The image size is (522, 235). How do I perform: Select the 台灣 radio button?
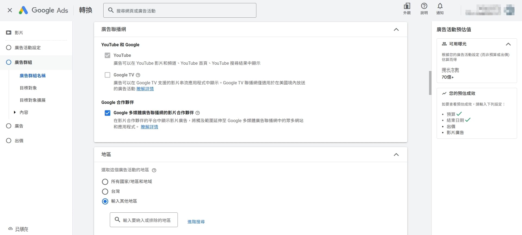tap(105, 191)
